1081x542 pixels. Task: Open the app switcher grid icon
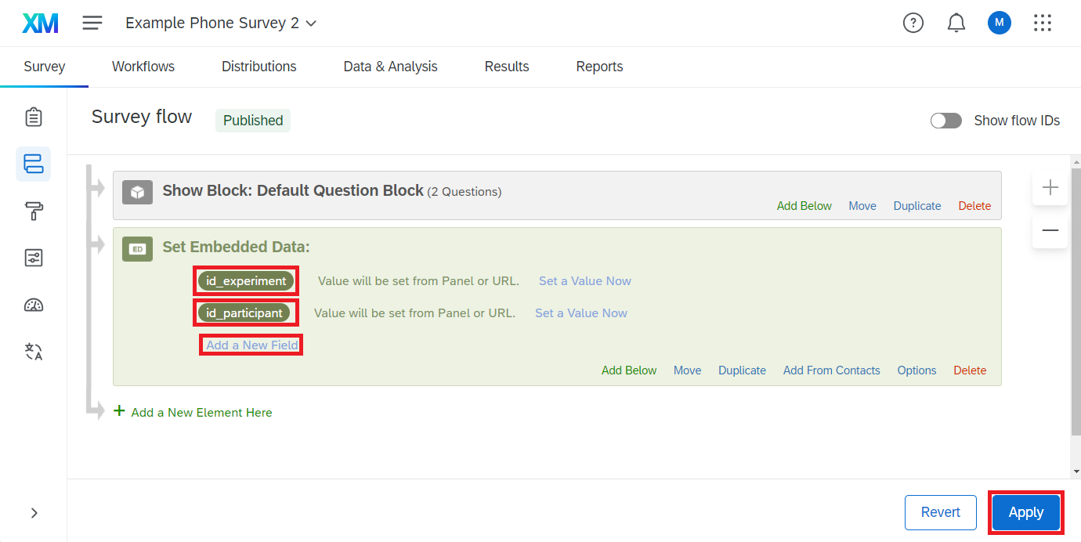tap(1042, 23)
